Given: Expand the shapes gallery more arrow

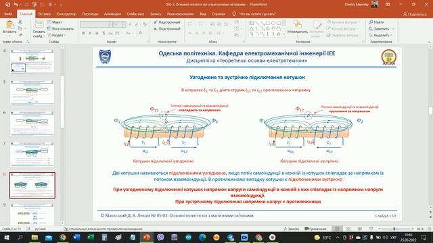Looking at the screenshot, I should pyautogui.click(x=284, y=34).
